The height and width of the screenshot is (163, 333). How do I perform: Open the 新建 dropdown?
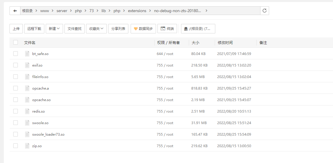pyautogui.click(x=54, y=29)
